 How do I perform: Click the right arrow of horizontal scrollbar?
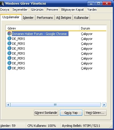point(104,105)
